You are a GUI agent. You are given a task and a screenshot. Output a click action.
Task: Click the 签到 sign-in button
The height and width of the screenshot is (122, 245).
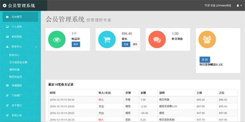point(205,60)
